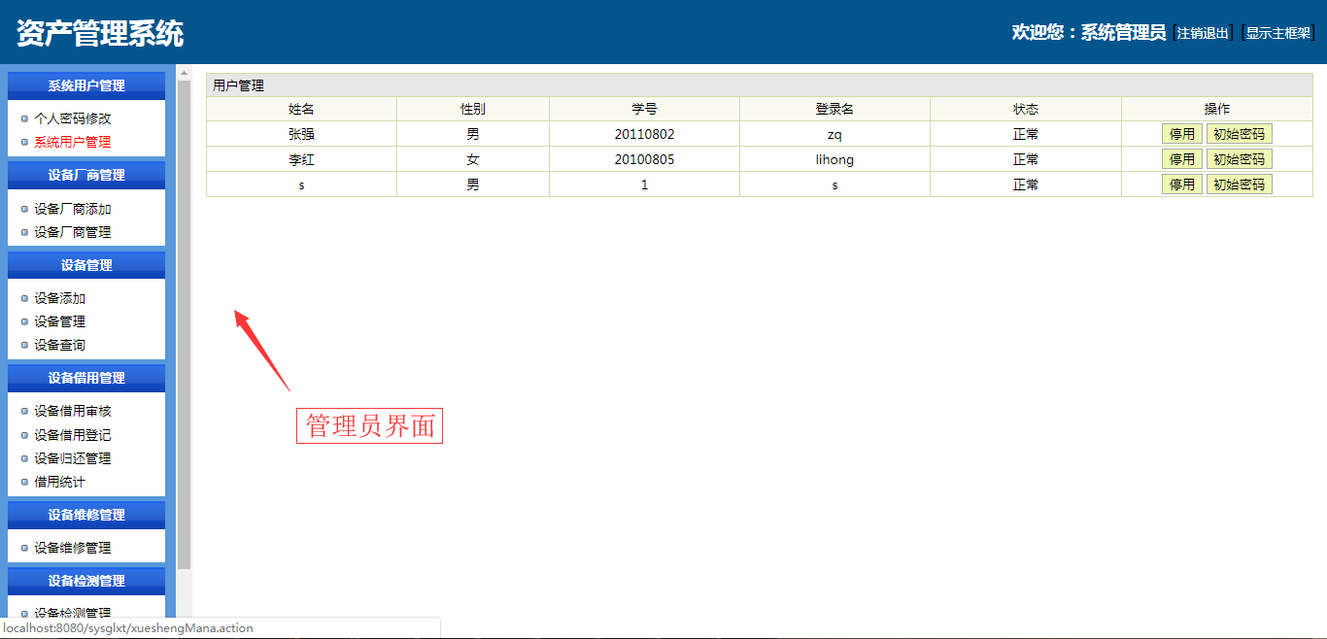Open 设备借用审核 sidebar link
Image resolution: width=1327 pixels, height=639 pixels.
click(x=73, y=411)
